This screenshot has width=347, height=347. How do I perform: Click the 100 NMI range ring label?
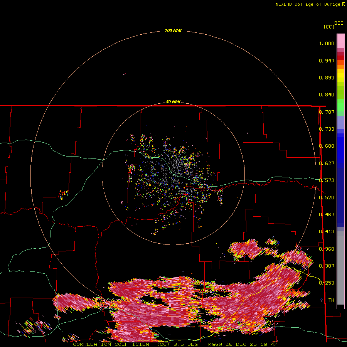coord(173,30)
